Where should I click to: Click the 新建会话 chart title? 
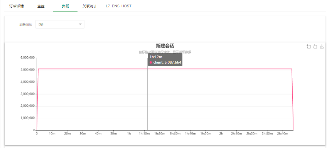(x=165, y=46)
